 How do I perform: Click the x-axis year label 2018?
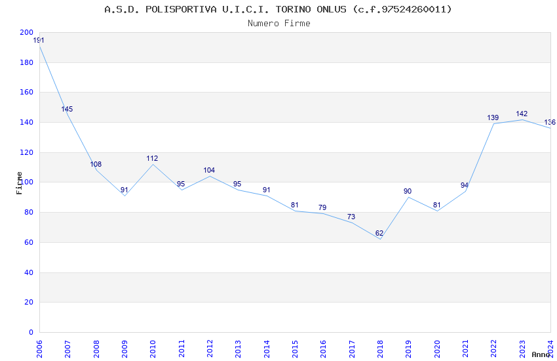click(x=380, y=349)
